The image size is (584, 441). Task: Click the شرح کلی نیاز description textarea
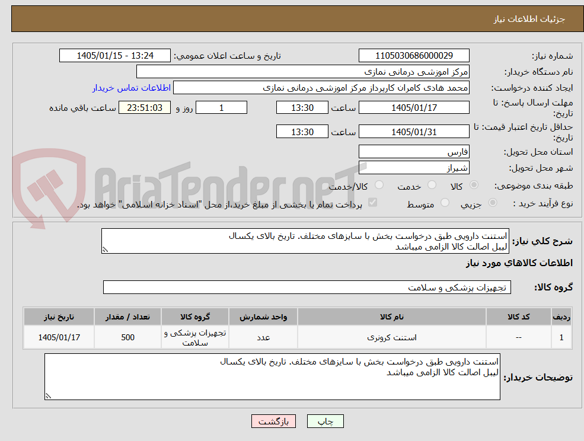[x=305, y=241]
